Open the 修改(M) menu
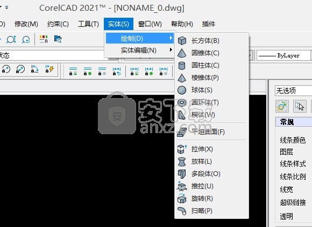This screenshot has width=312, height=227. (26, 24)
